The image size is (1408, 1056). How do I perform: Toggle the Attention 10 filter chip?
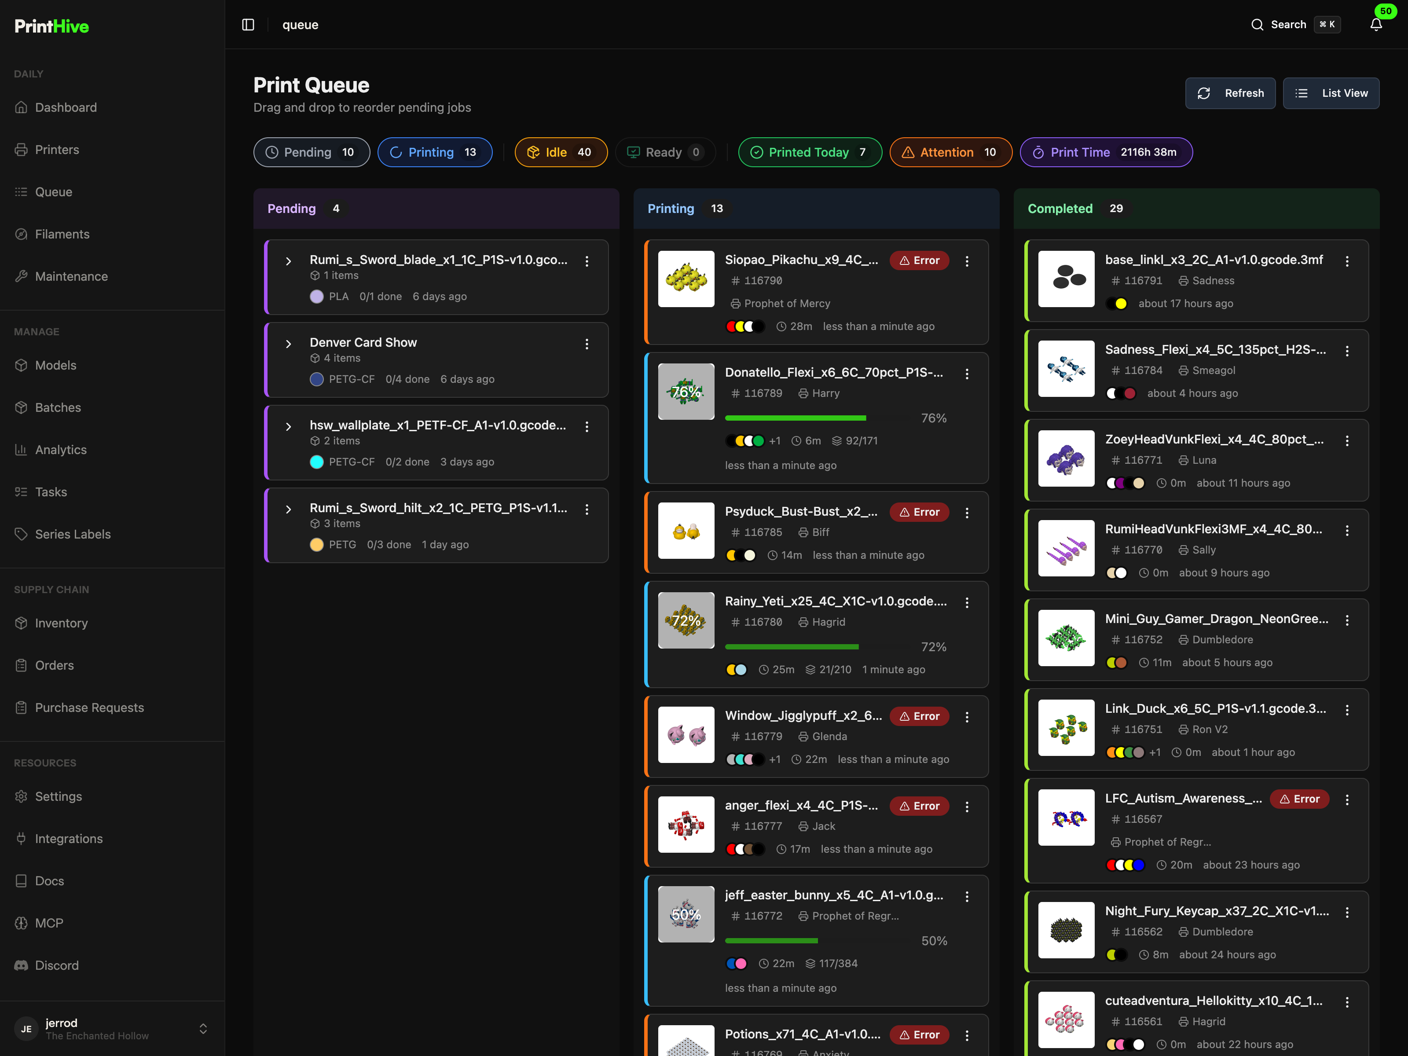(x=950, y=152)
